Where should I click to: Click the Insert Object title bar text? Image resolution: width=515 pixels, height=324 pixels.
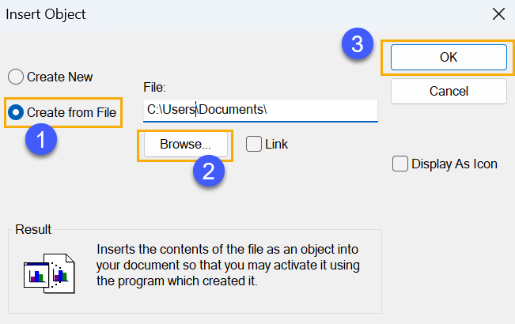(46, 14)
